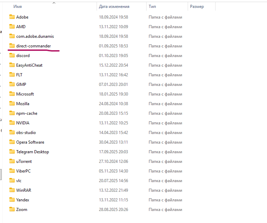Click date 24.08.2024 10:38
This screenshot has height=223, width=267.
point(113,104)
